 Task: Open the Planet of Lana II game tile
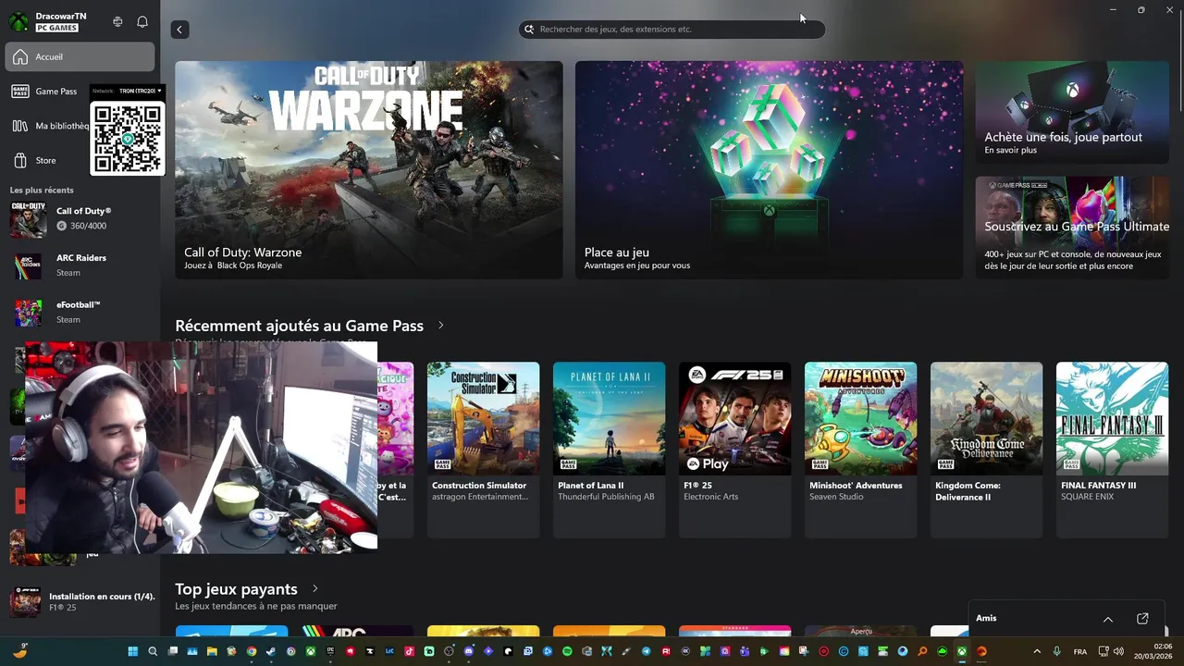click(x=609, y=450)
